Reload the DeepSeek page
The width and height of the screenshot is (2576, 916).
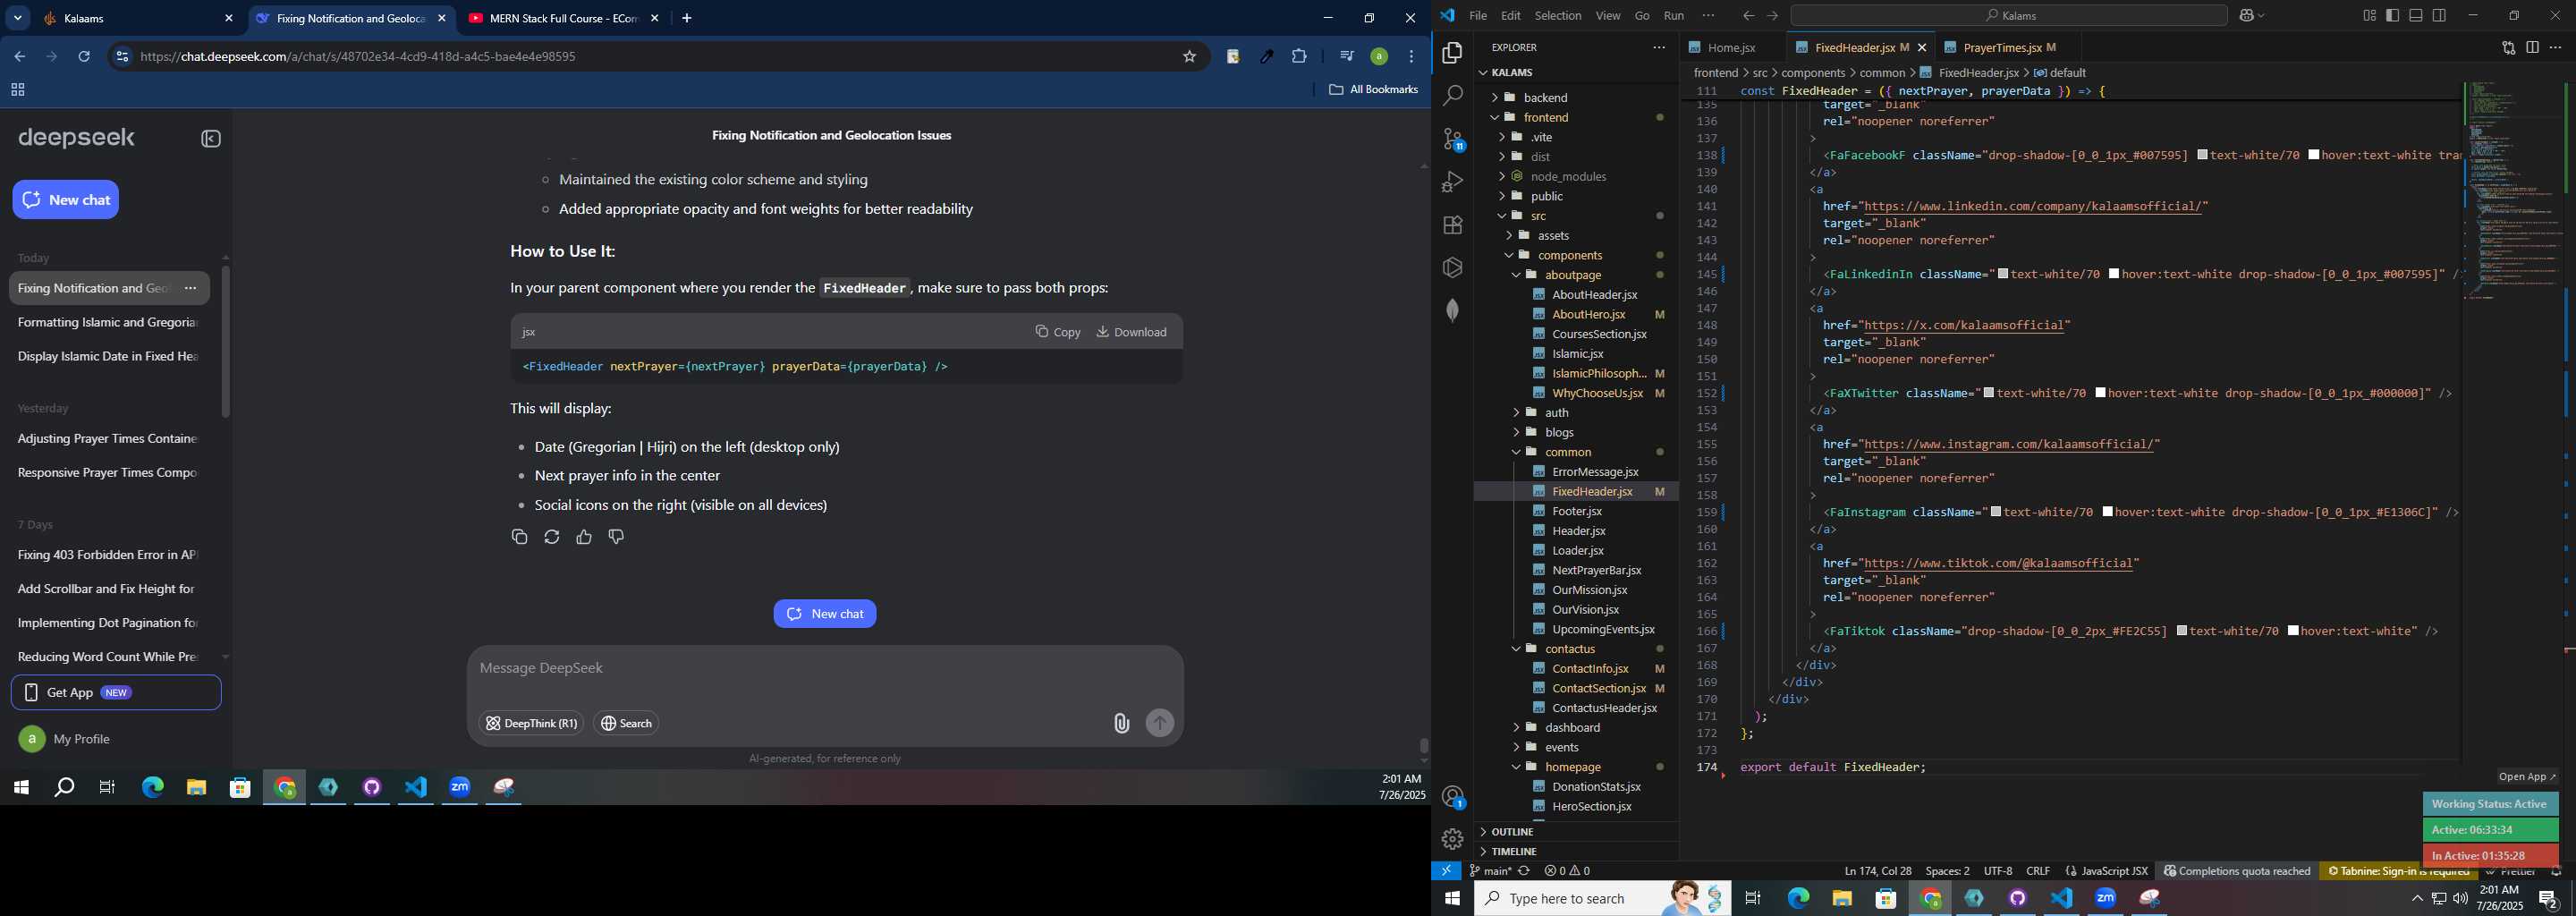[x=84, y=57]
